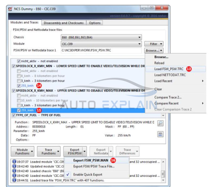This screenshot has width=217, height=187.
Task: Click Address value 00300018
Action: coord(39,127)
